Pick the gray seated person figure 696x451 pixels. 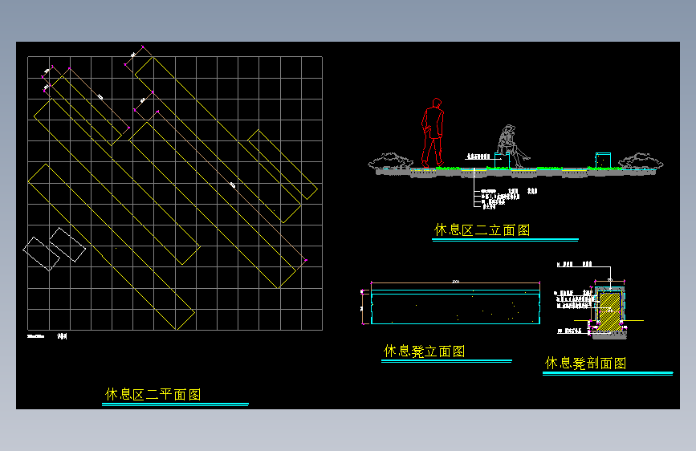click(x=512, y=145)
